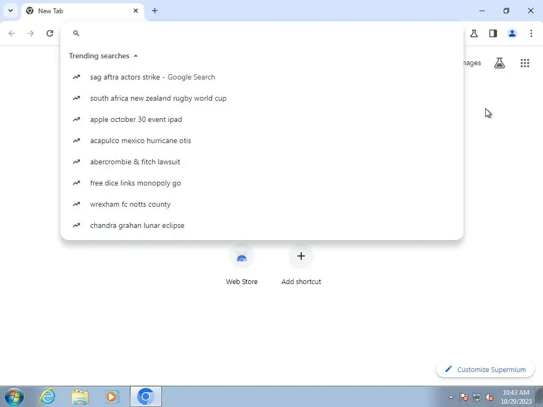Open the Web Store shortcut
Viewport: 543px width, 407px height.
pos(242,266)
